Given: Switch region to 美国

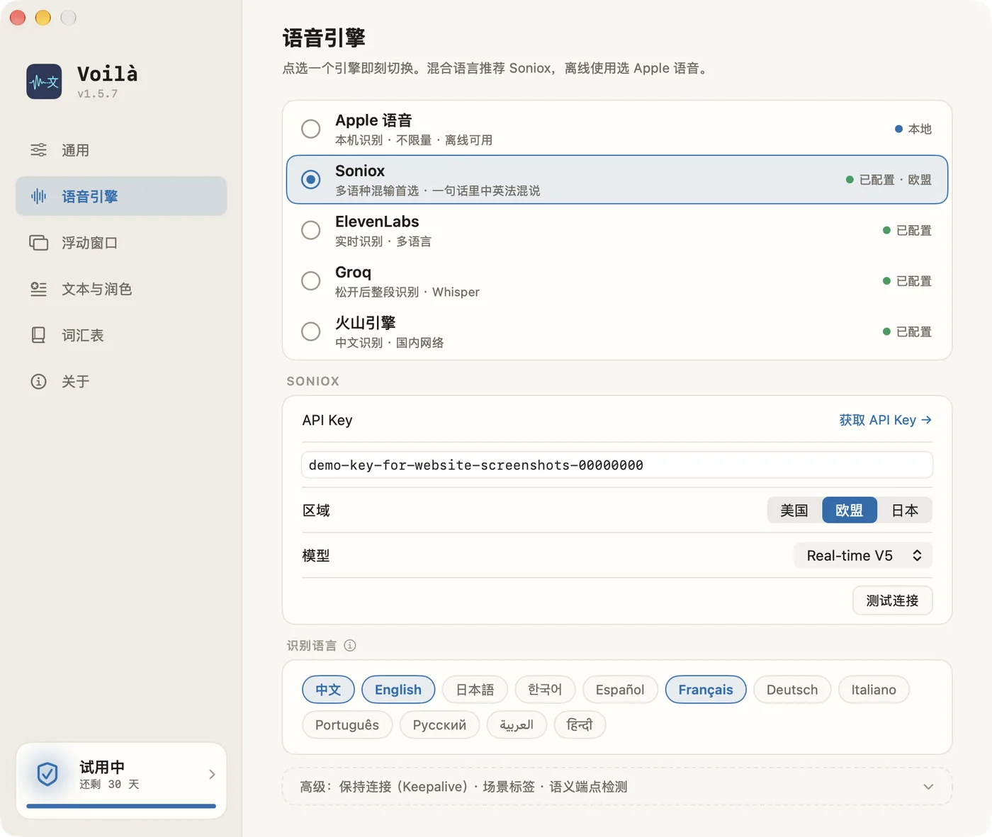Looking at the screenshot, I should pos(794,510).
